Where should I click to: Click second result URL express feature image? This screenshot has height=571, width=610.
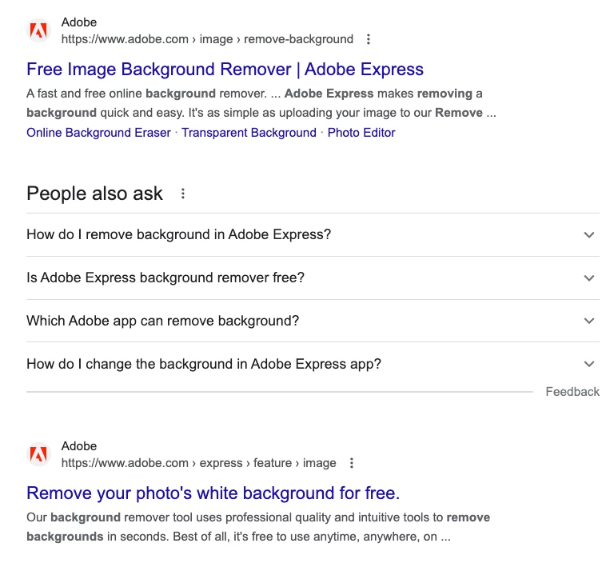pos(198,463)
